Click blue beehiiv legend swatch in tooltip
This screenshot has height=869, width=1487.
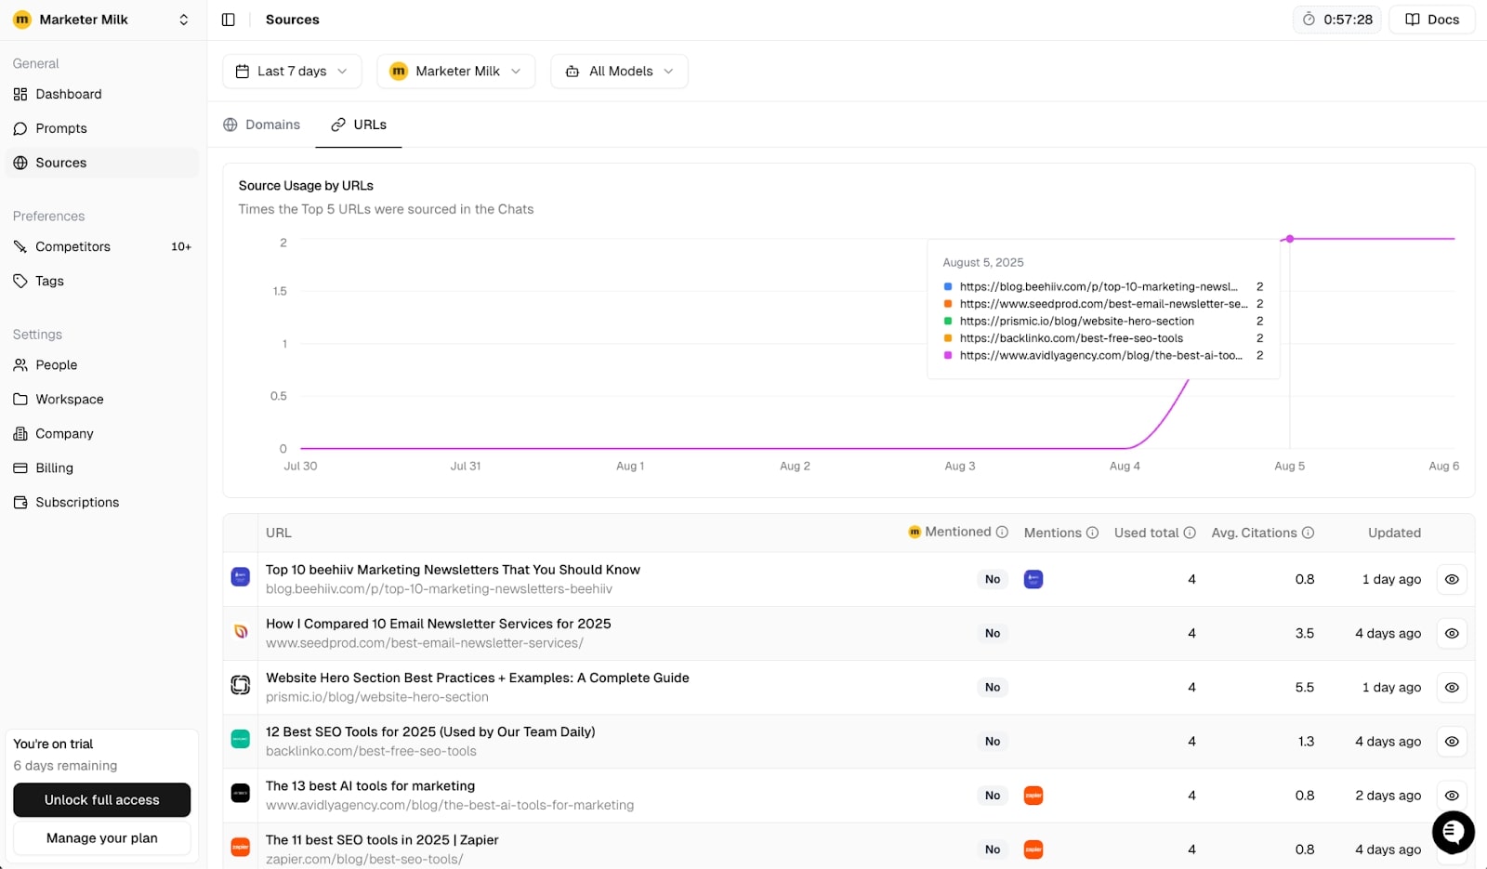(x=948, y=287)
